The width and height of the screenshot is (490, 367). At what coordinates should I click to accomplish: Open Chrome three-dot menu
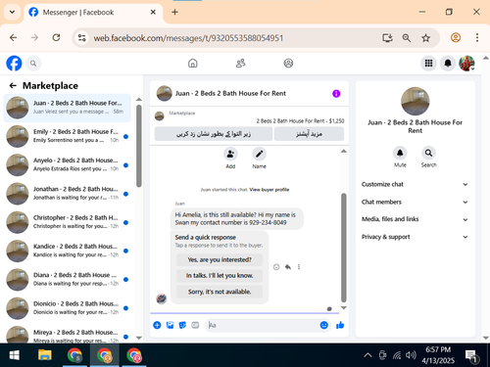click(x=477, y=38)
